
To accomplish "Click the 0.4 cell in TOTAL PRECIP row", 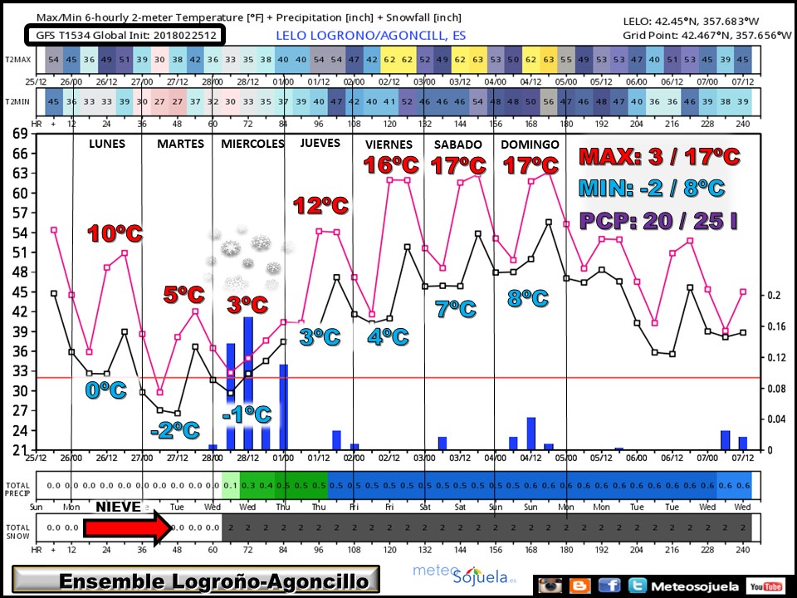I will click(x=266, y=486).
